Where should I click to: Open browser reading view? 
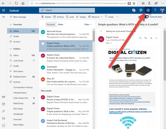[129, 3]
